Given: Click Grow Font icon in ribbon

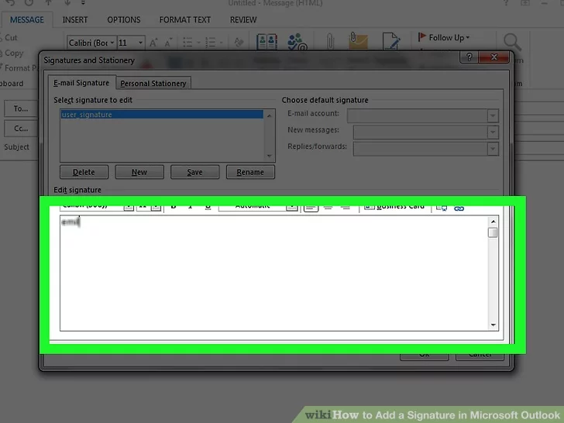Looking at the screenshot, I should pos(153,43).
